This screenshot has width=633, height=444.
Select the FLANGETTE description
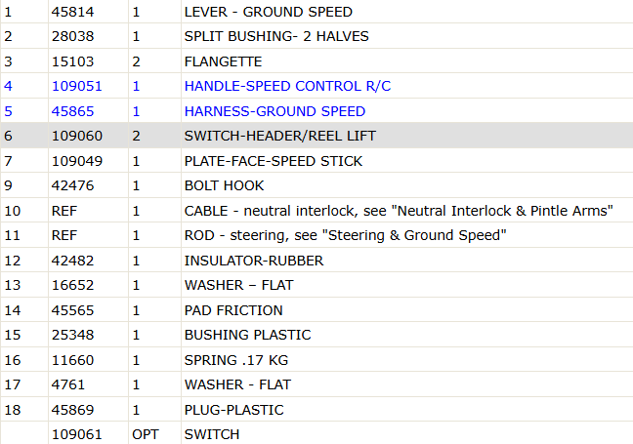pos(224,61)
